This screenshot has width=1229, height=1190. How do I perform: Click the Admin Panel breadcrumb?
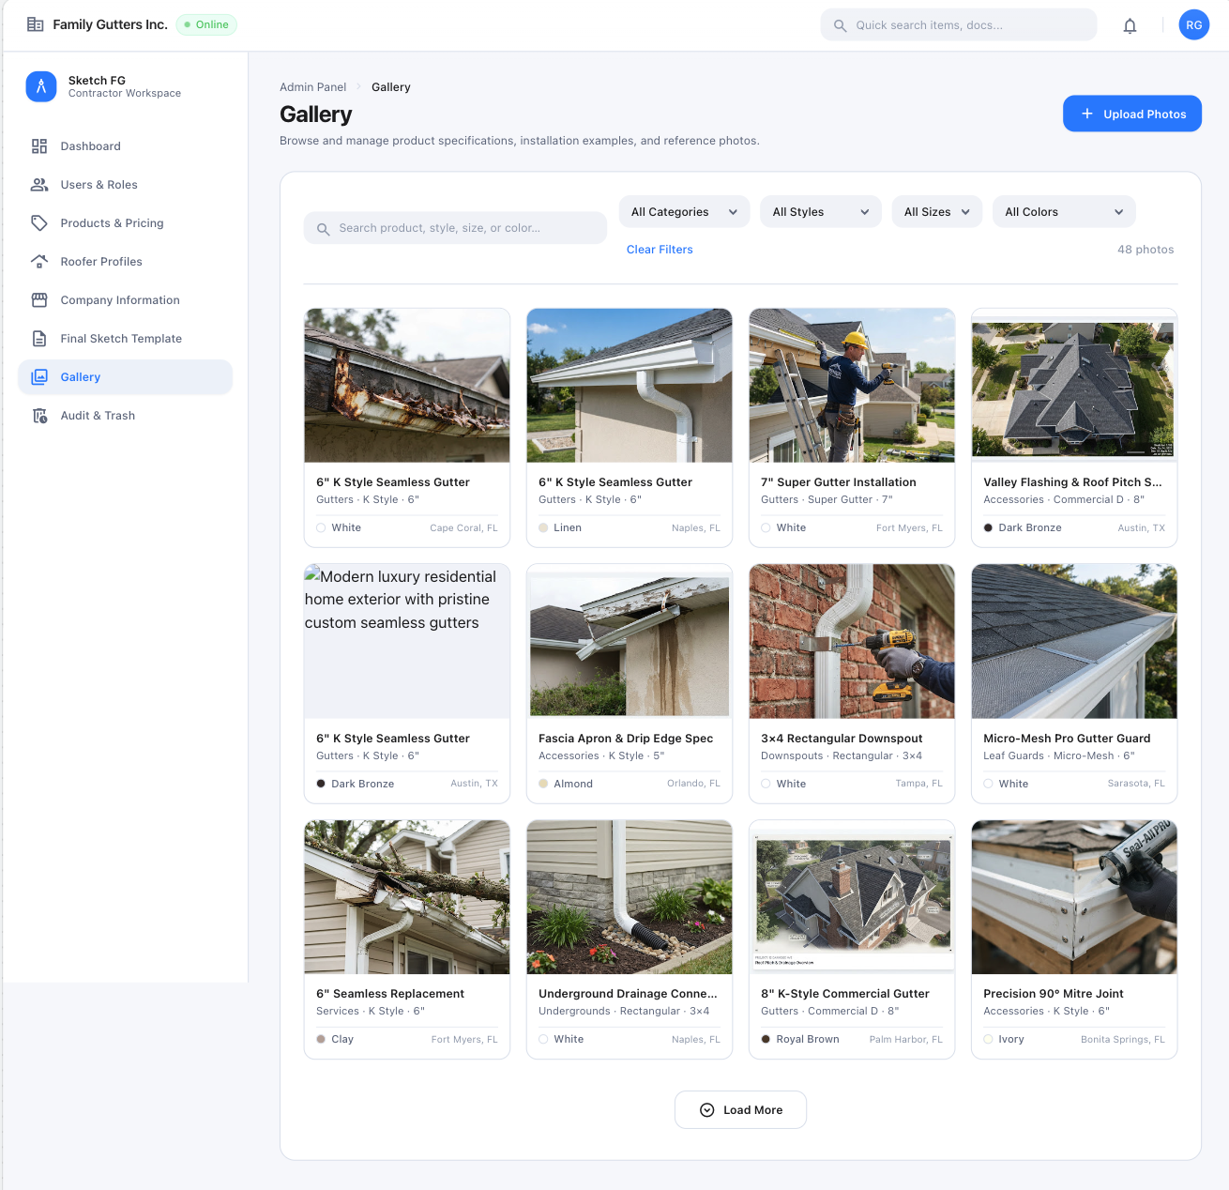312,87
